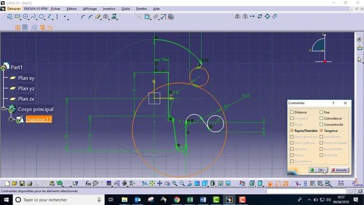Open Ellipse tool dropdown arrow
Image resolution: width=364 pixels, height=205 pixels.
click(45, 19)
